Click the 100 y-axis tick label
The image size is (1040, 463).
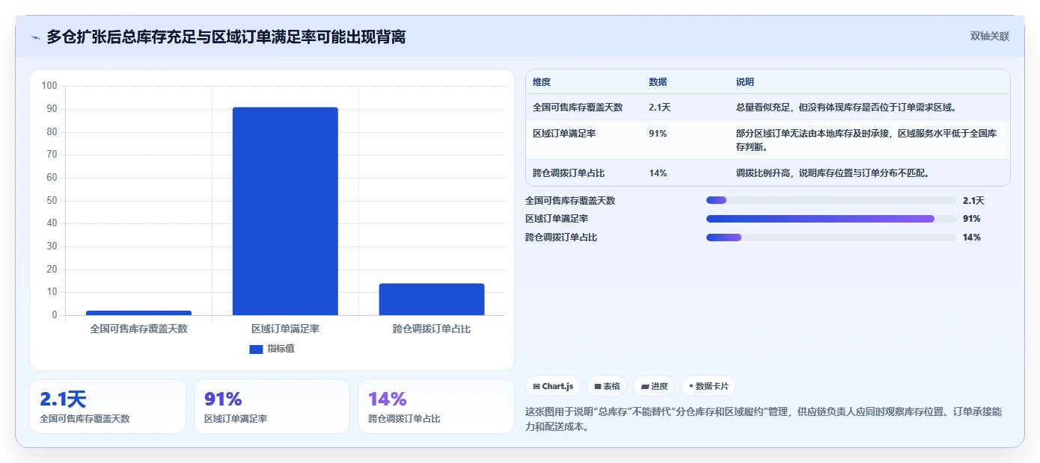coord(49,86)
